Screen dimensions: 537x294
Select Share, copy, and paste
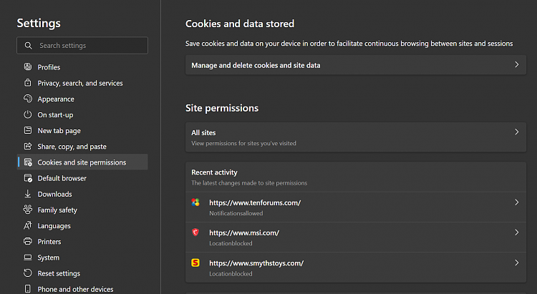[82, 147]
